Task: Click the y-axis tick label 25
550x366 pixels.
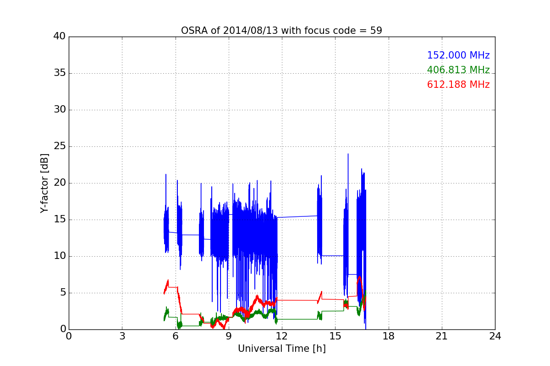Action: click(60, 146)
